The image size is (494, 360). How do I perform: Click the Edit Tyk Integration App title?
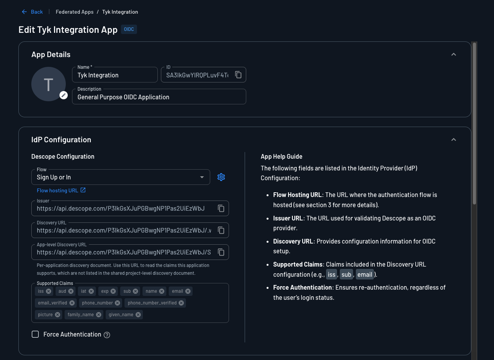coord(68,30)
